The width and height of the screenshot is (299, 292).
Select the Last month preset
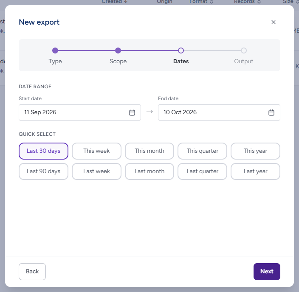coord(149,171)
